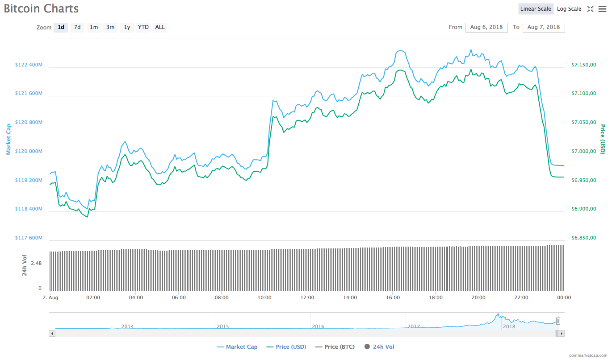The height and width of the screenshot is (359, 612).
Task: Click the $117 600M axis label
Action: tap(29, 238)
